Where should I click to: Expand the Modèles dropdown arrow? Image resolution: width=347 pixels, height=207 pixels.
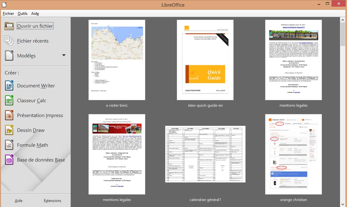pos(64,55)
